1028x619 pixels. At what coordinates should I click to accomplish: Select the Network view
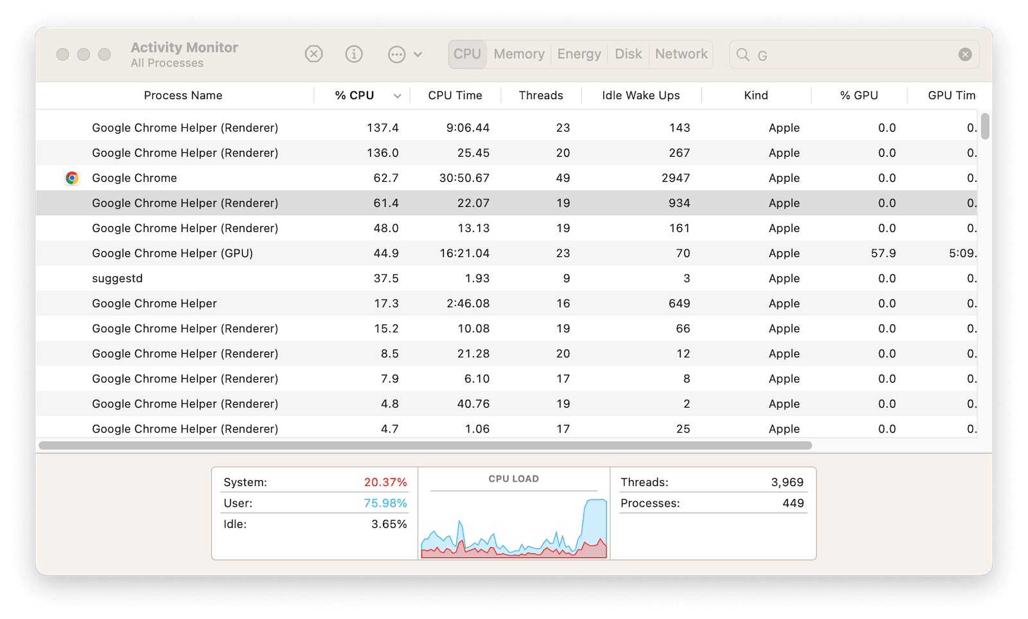pos(680,54)
